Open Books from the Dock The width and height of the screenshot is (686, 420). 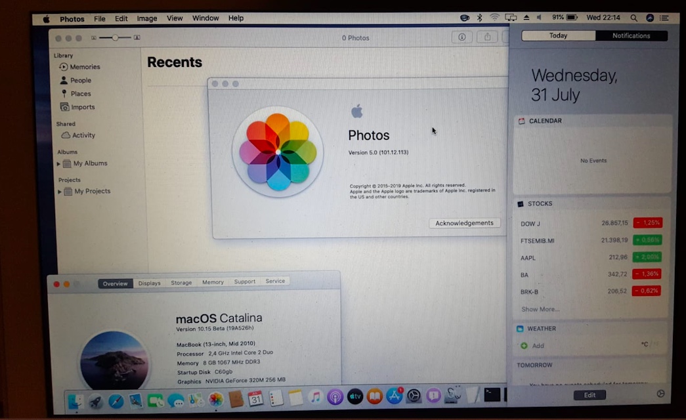click(x=375, y=396)
